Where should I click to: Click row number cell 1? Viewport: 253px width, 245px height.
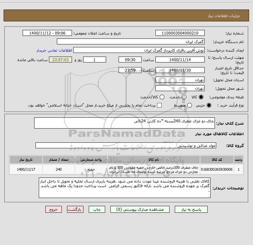tap(239, 169)
